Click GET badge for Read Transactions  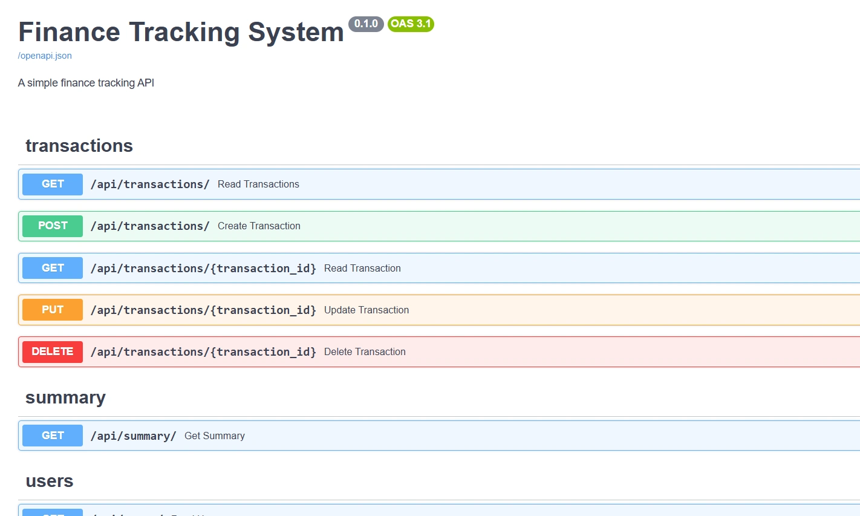click(x=53, y=185)
